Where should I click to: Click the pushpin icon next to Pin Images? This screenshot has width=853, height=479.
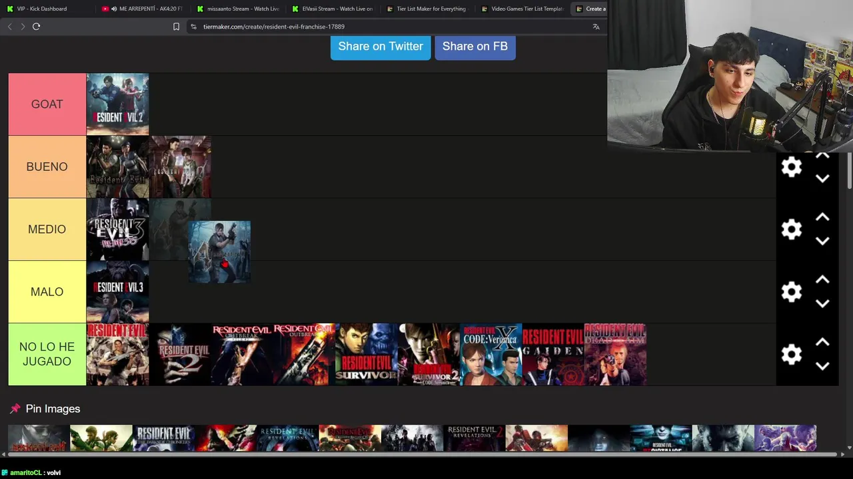pyautogui.click(x=15, y=409)
